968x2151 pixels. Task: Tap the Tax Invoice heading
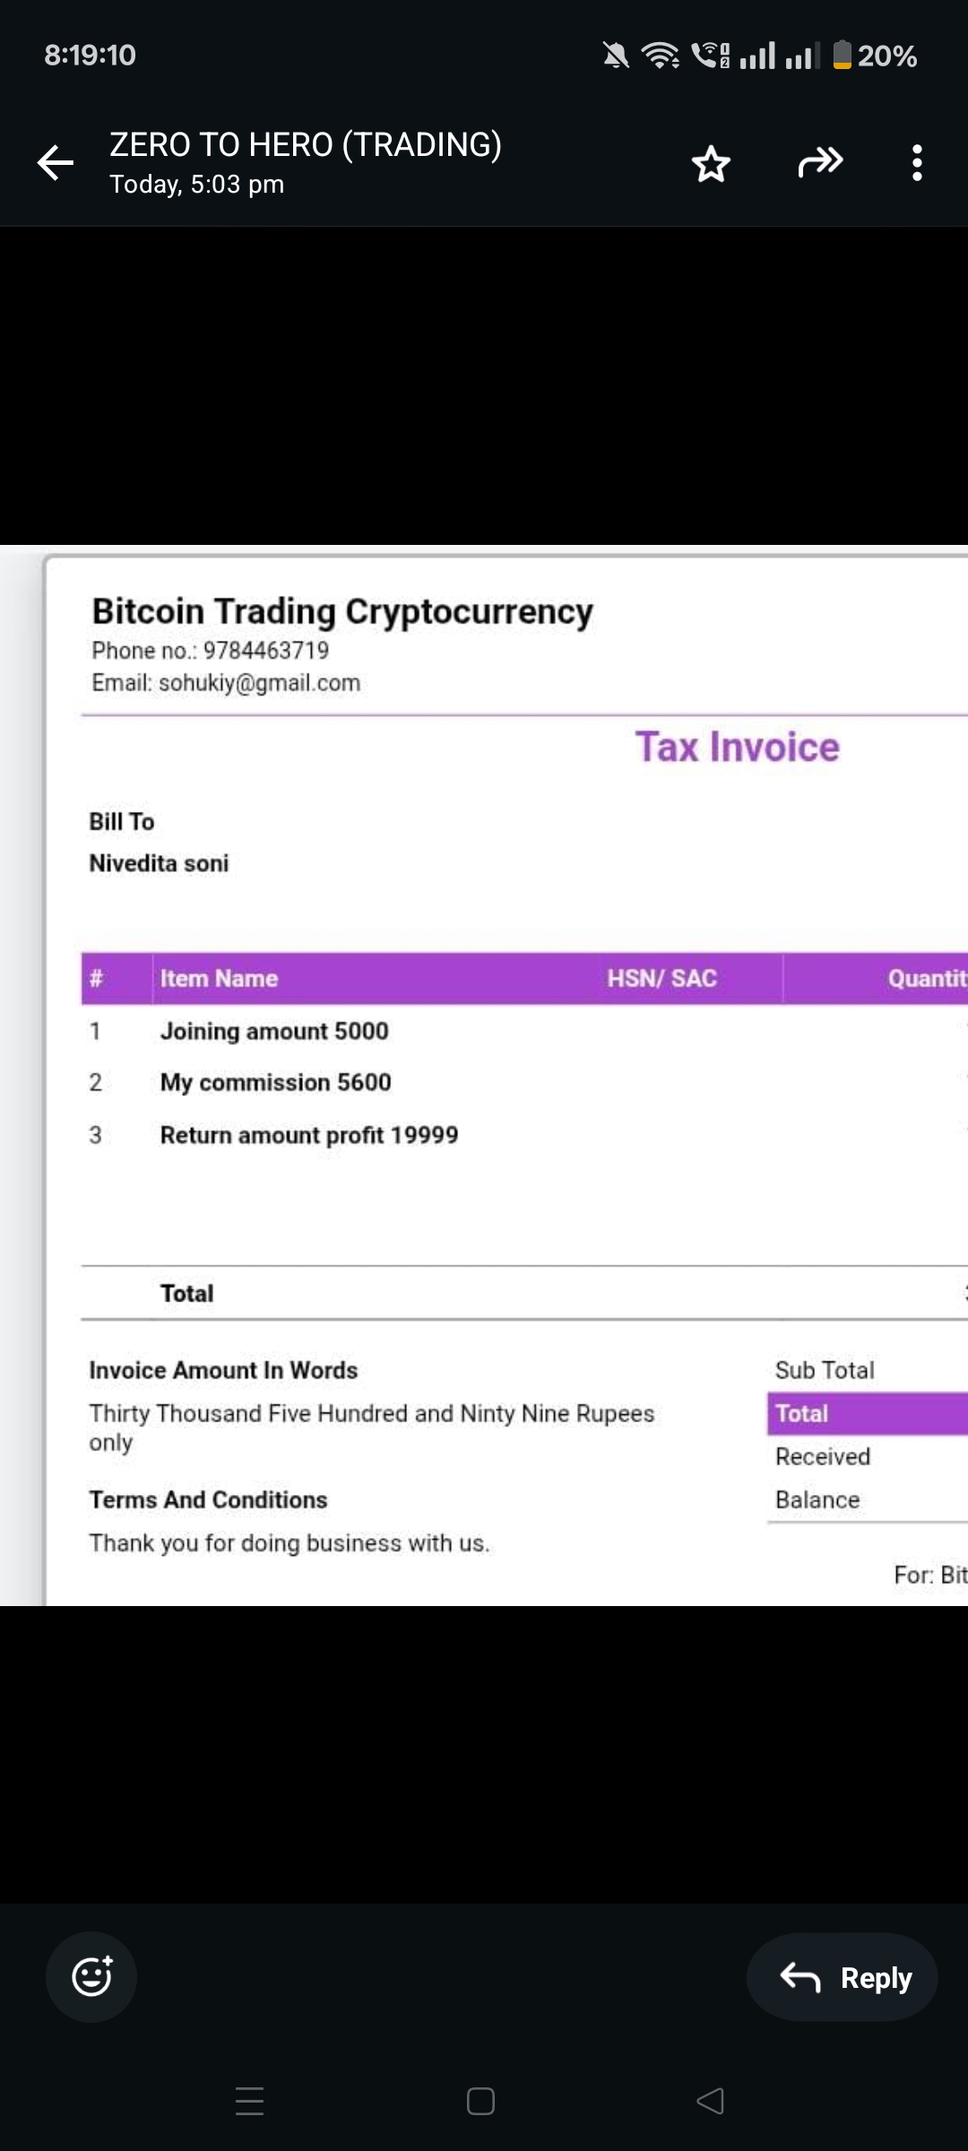tap(737, 747)
